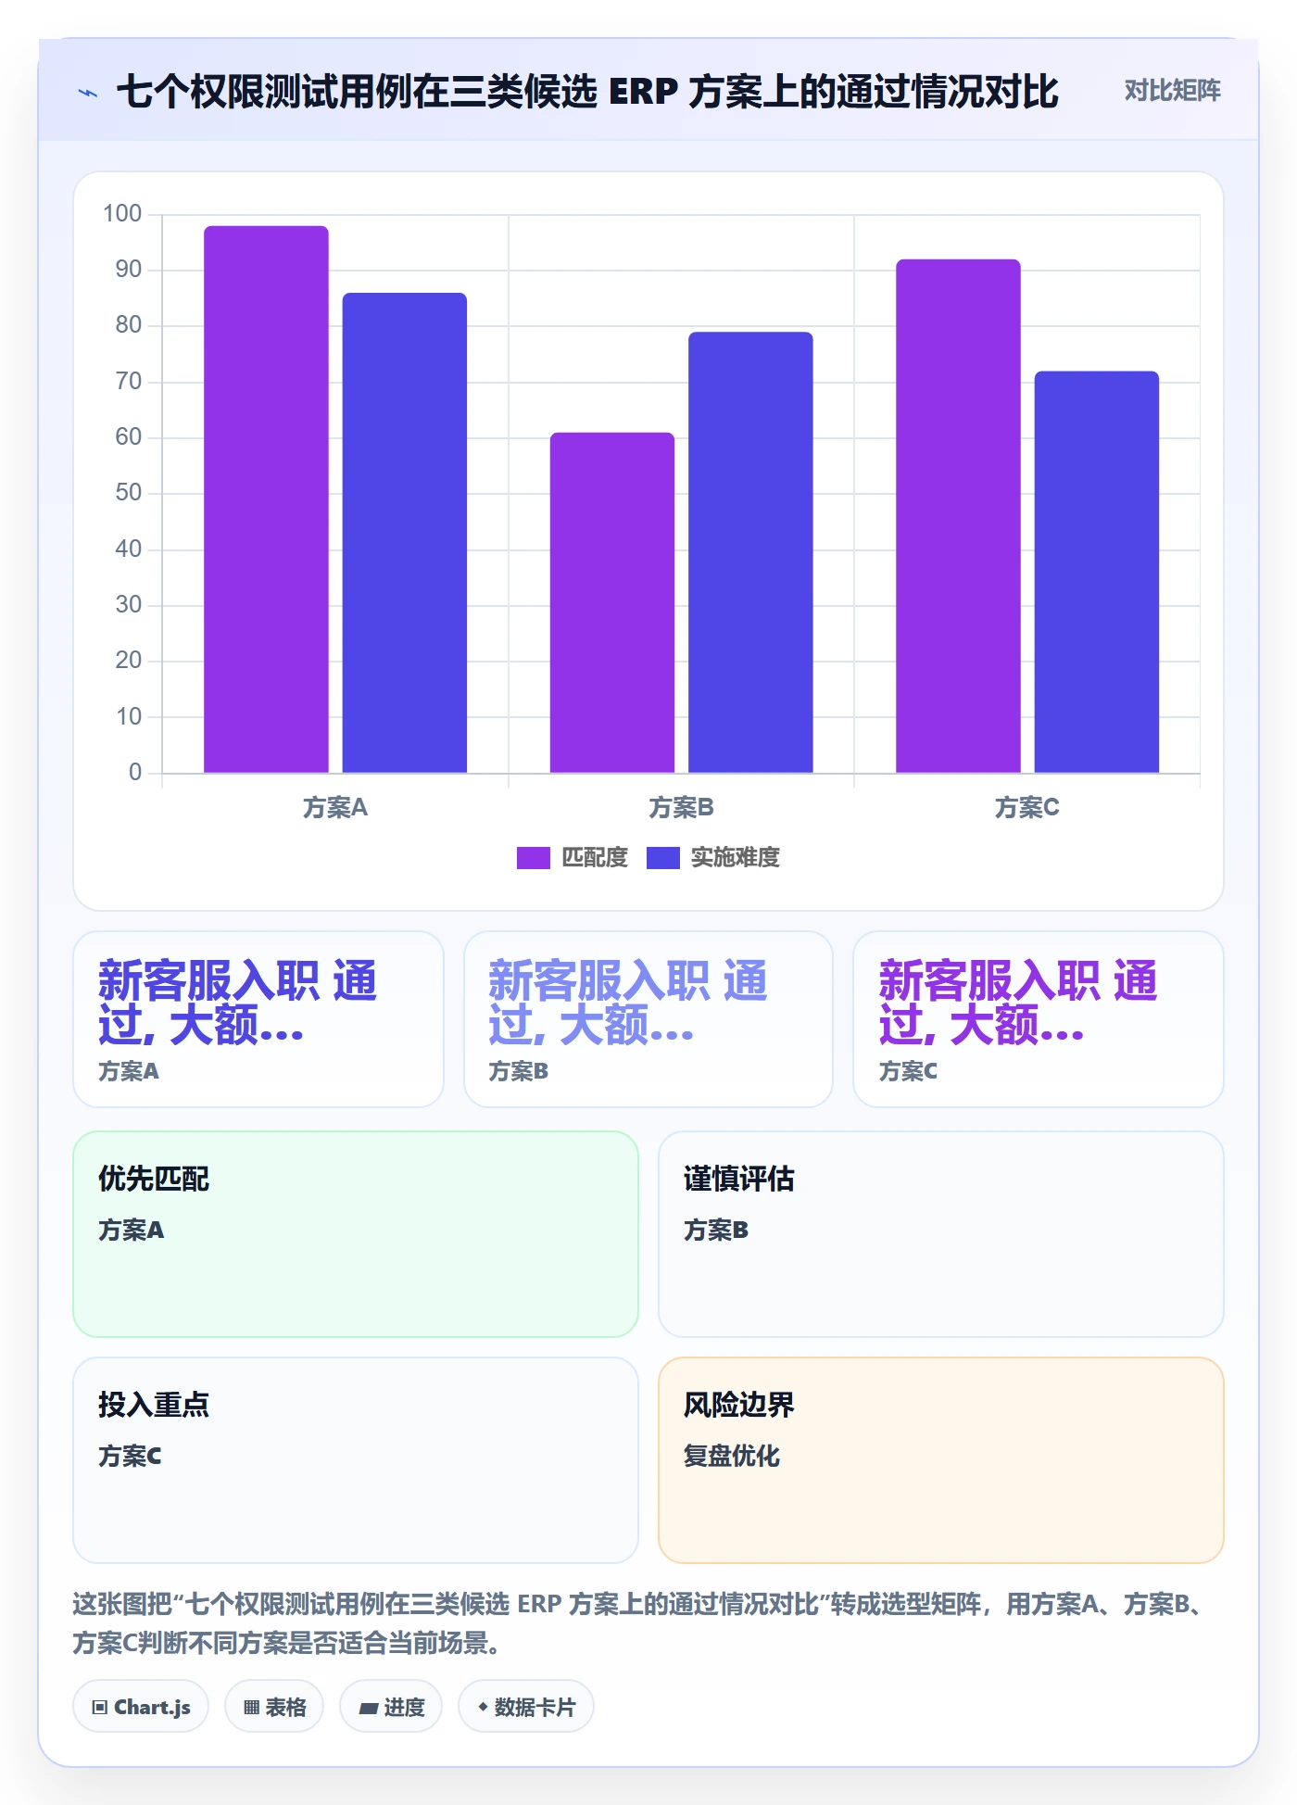This screenshot has height=1805, width=1297.
Task: Click the 100 value on the y-axis
Action: coord(122,214)
